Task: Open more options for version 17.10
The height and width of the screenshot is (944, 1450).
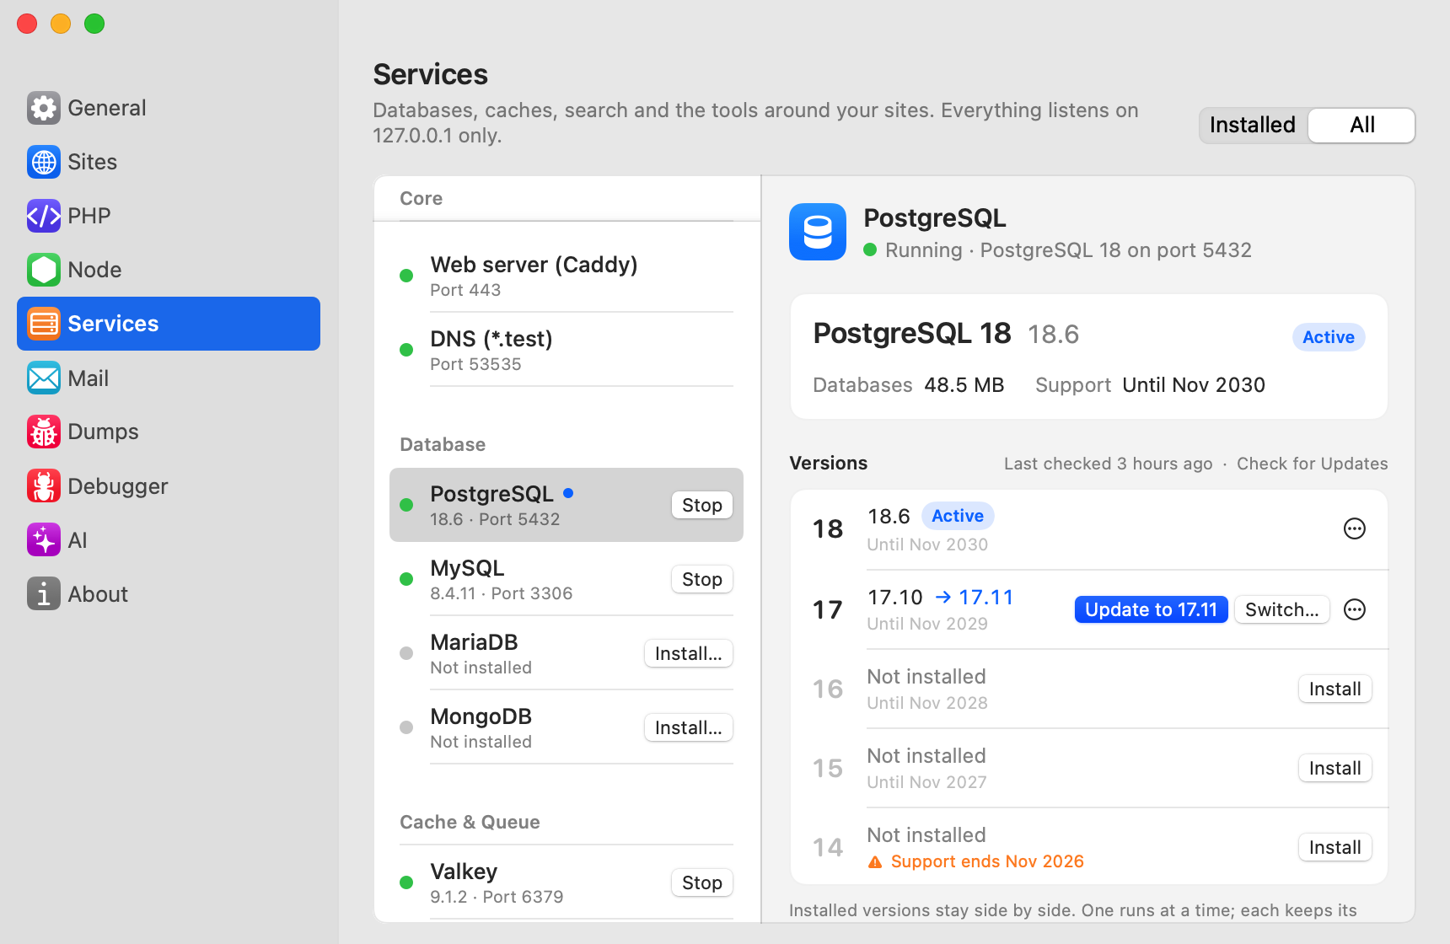Action: [1355, 609]
